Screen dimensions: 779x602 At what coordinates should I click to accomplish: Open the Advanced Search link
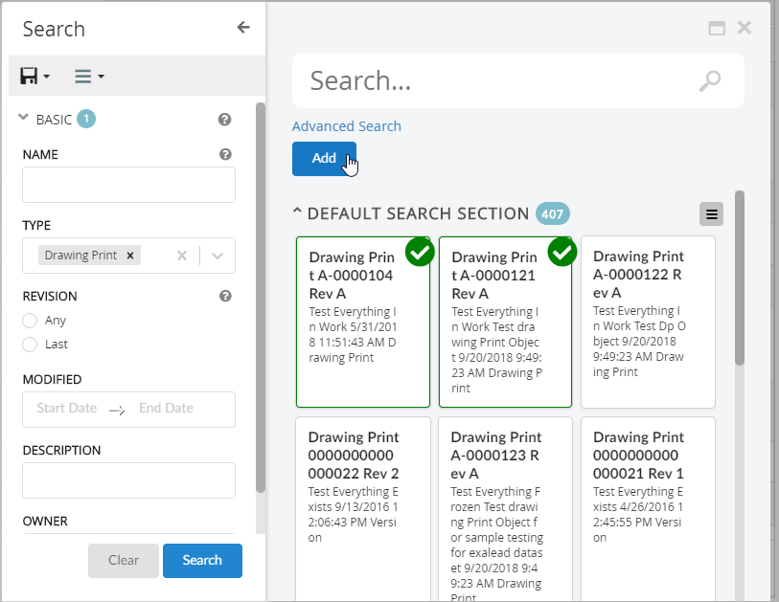pyautogui.click(x=346, y=126)
